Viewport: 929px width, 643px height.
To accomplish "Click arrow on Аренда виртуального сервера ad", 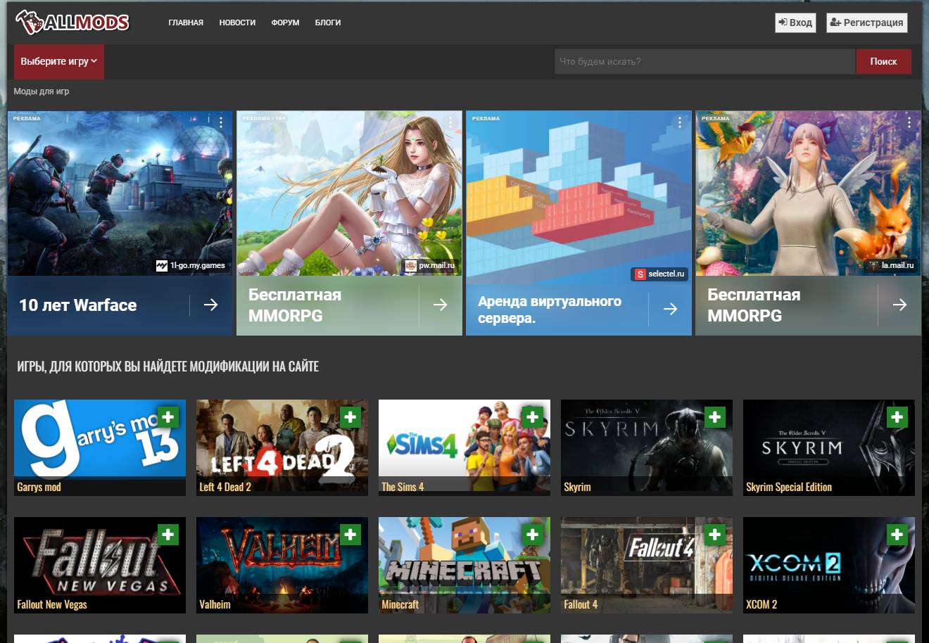I will pos(670,309).
